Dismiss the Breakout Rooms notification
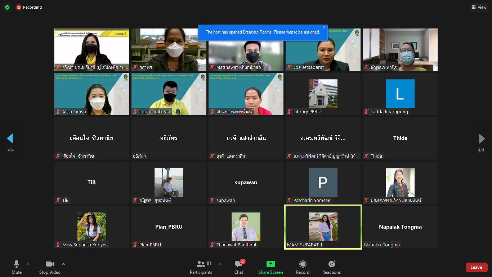492x277 pixels. click(x=323, y=27)
